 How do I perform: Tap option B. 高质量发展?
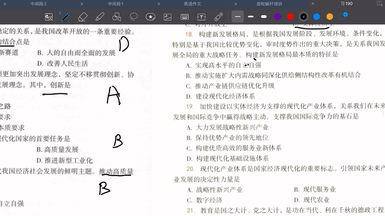[57, 150]
